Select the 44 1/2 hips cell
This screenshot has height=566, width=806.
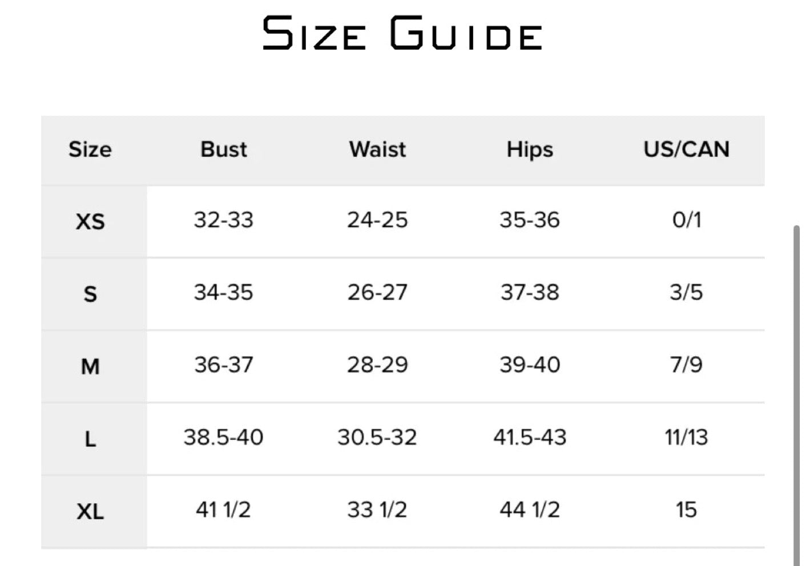[530, 510]
